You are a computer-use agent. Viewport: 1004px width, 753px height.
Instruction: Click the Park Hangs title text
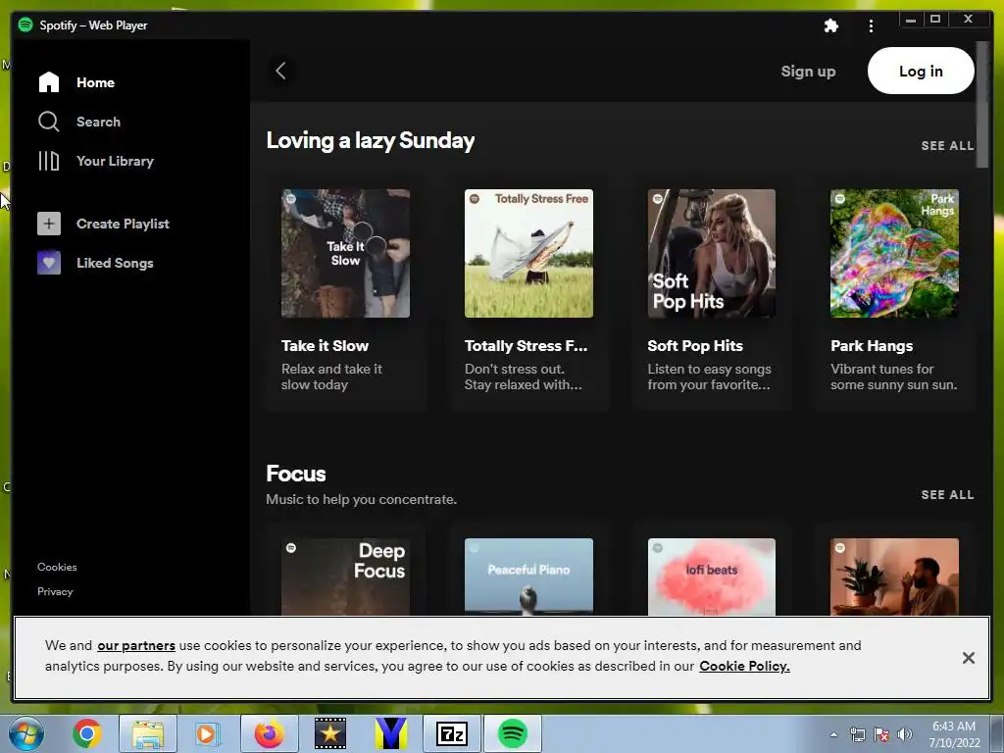click(x=872, y=346)
